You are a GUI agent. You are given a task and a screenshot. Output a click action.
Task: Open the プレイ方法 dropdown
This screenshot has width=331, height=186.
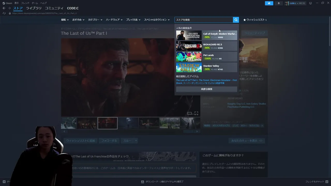tap(133, 20)
